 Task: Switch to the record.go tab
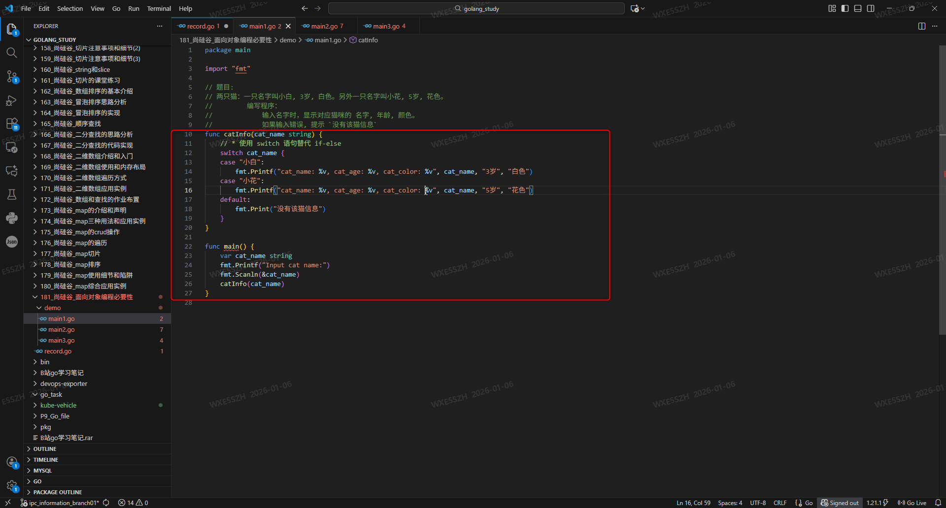point(201,26)
